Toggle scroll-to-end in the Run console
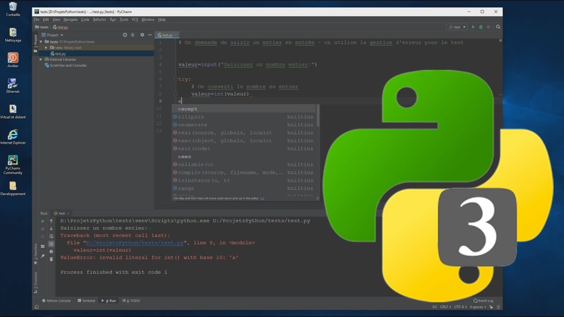Viewport: 564px width, 317px height. point(51,243)
